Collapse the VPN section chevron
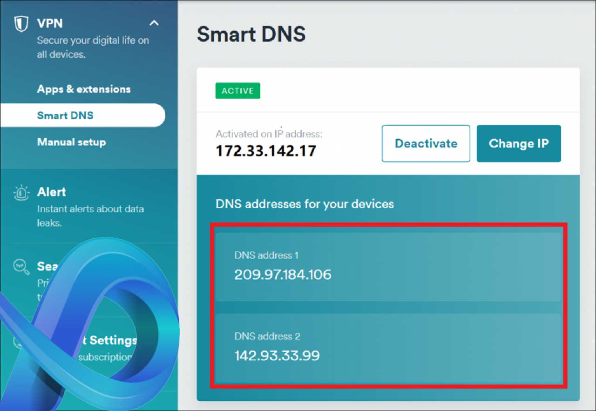 pyautogui.click(x=154, y=23)
